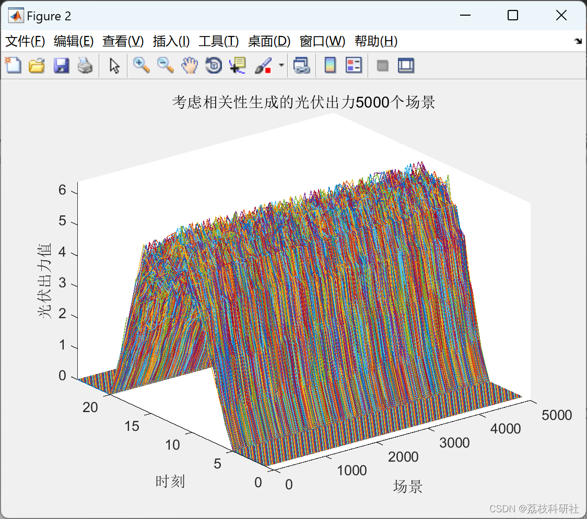Save figure using floppy disk icon

click(x=61, y=65)
